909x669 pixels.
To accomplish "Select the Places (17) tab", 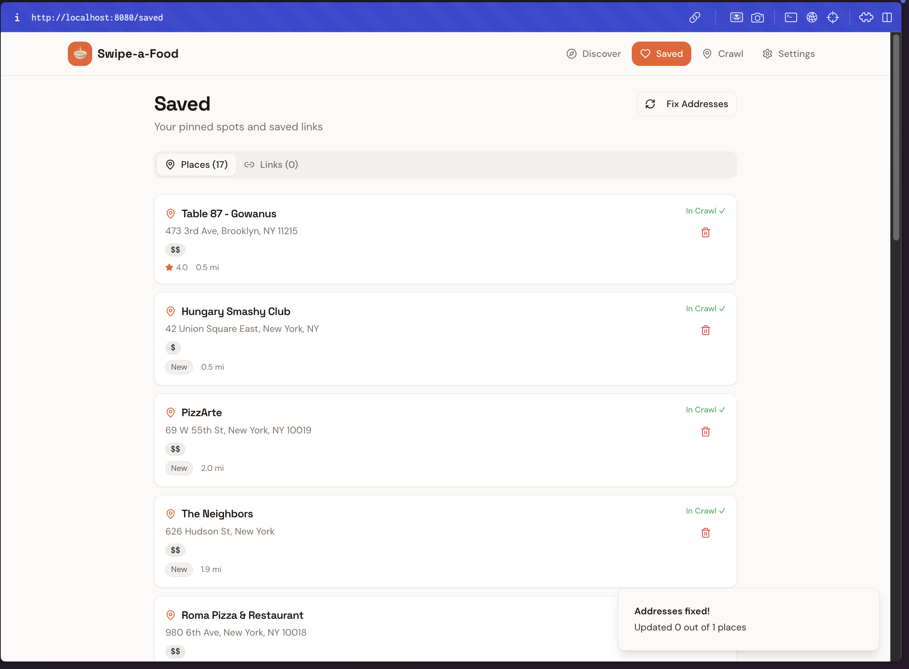I will click(x=196, y=165).
